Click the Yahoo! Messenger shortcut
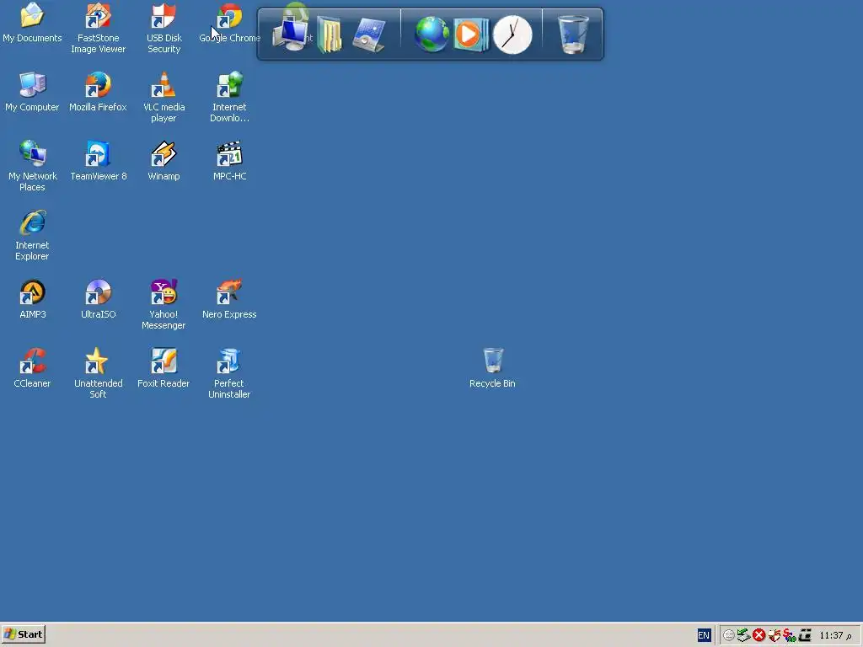Viewport: 863px width, 647px height. pyautogui.click(x=163, y=304)
